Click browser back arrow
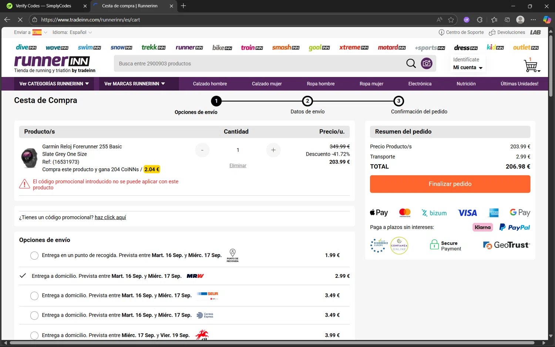The height and width of the screenshot is (347, 555). (x=7, y=20)
